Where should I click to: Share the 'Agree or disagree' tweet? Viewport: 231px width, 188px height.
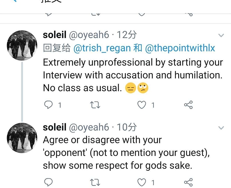(188, 182)
